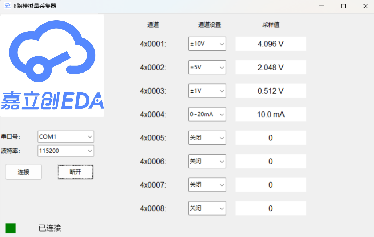This screenshot has width=374, height=237.
Task: Click the 0.512 V sample value field
Action: pyautogui.click(x=271, y=91)
